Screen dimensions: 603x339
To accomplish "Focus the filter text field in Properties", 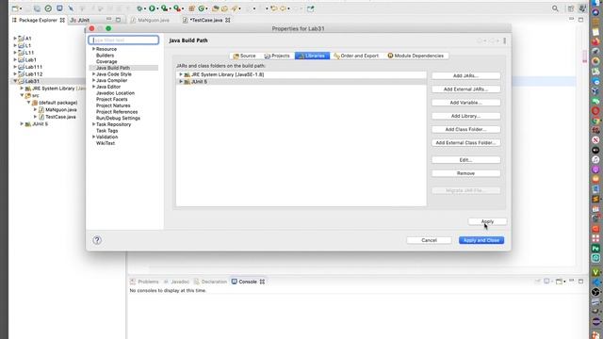I will tap(123, 40).
